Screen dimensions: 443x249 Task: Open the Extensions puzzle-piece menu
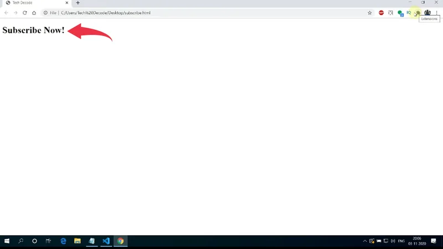coord(418,13)
